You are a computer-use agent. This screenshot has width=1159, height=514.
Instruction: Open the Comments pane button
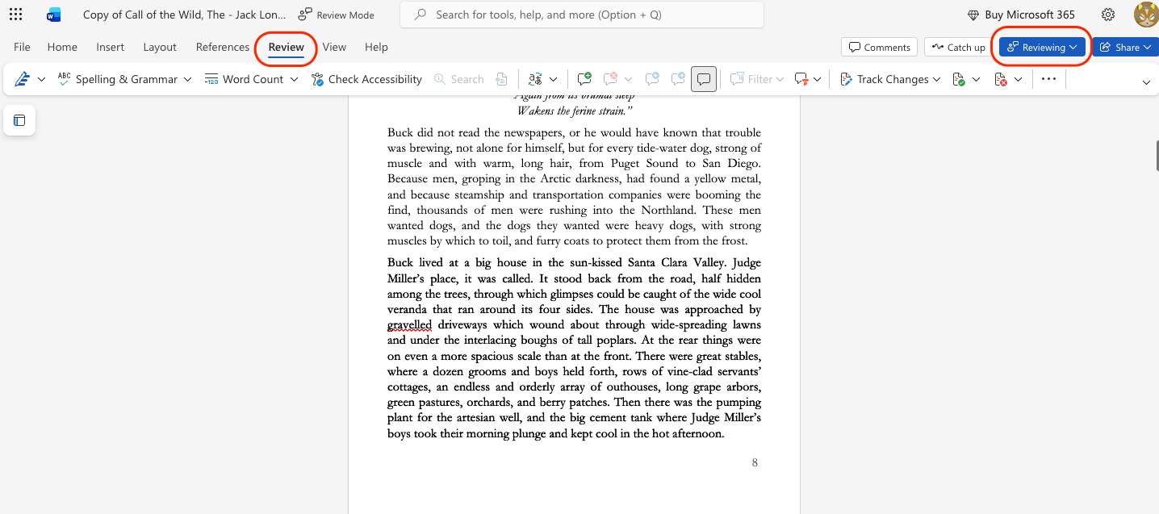(880, 47)
